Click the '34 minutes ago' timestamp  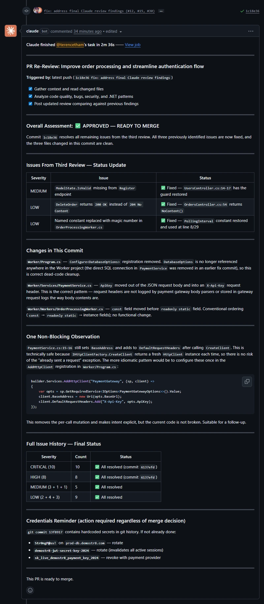pos(87,31)
